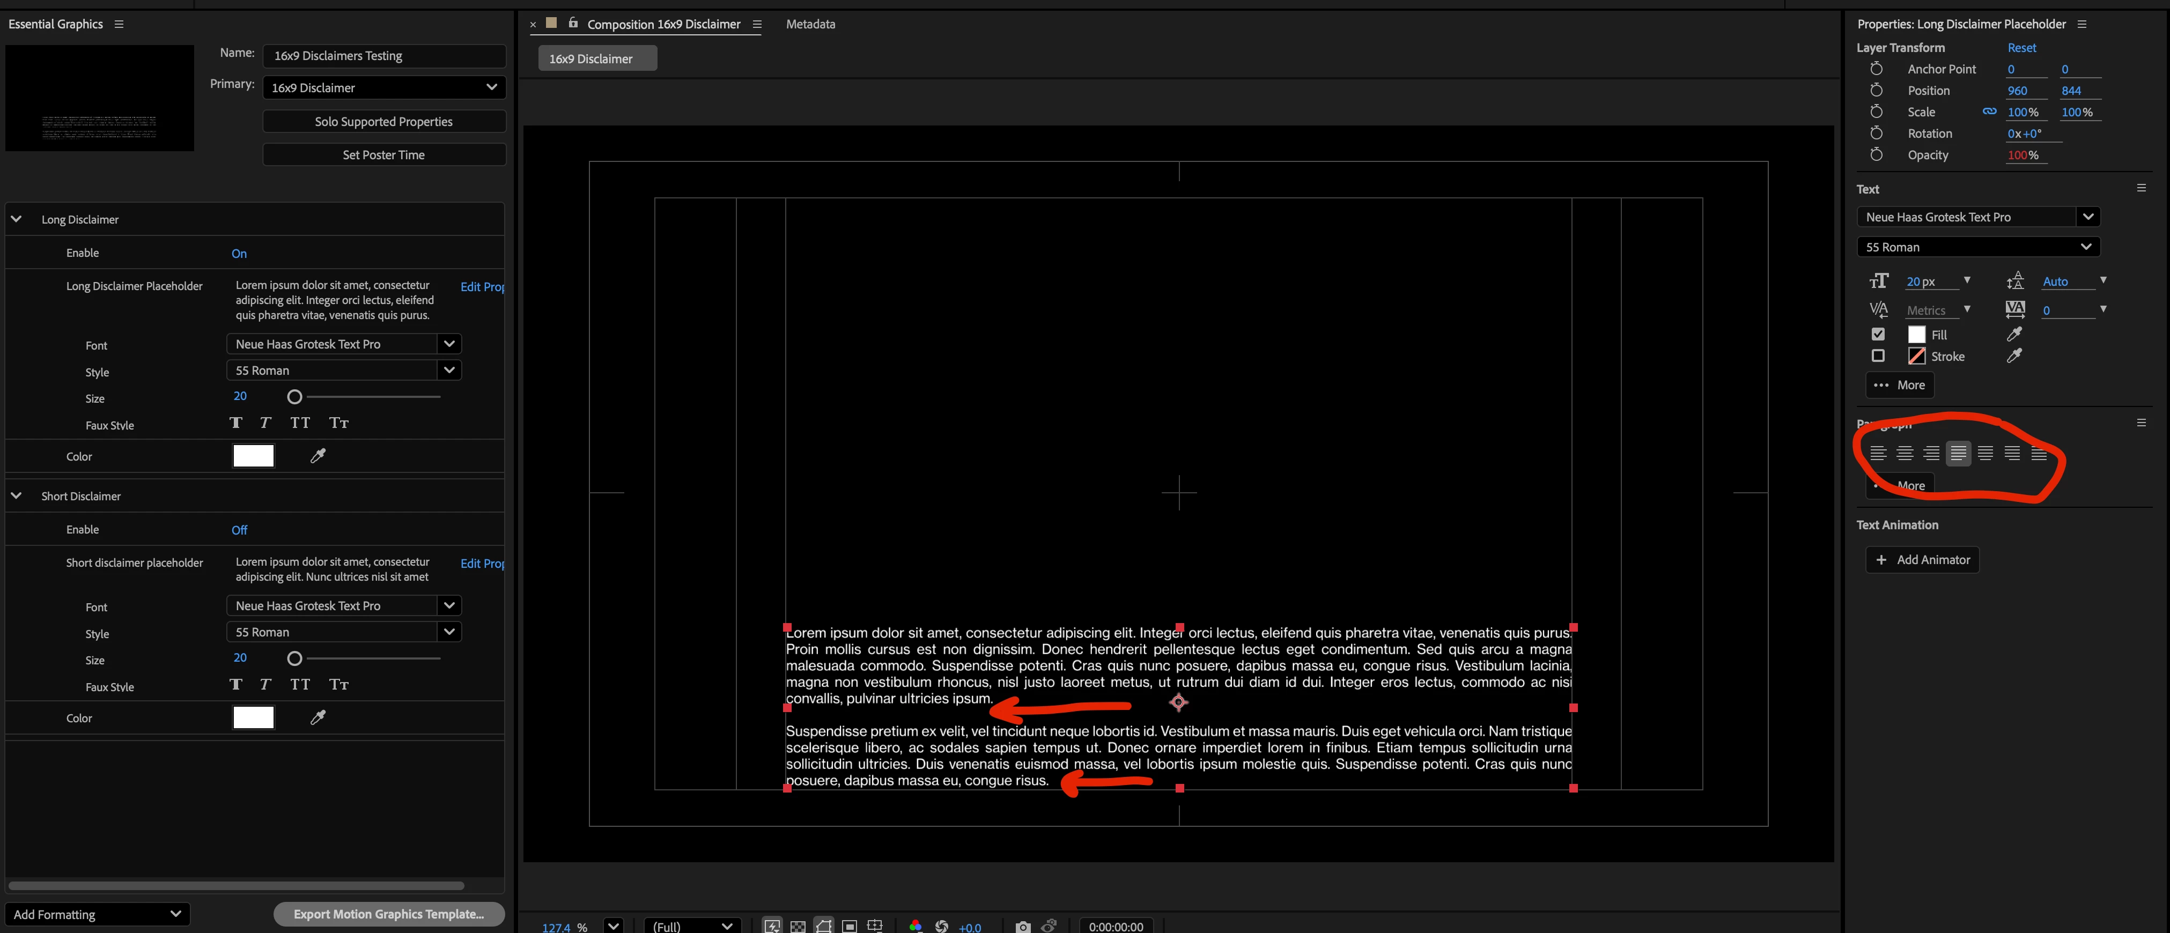Toggle transparency grid checkerboard icon
The image size is (2170, 933).
coord(798,926)
